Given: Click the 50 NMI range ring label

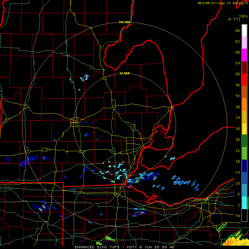Looking at the screenshot, I should 124,73.
